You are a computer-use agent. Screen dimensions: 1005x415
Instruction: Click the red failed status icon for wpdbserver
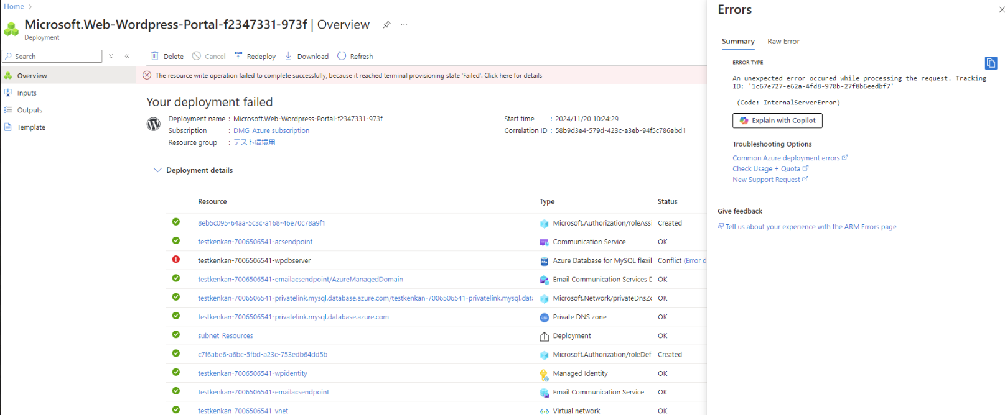176,260
